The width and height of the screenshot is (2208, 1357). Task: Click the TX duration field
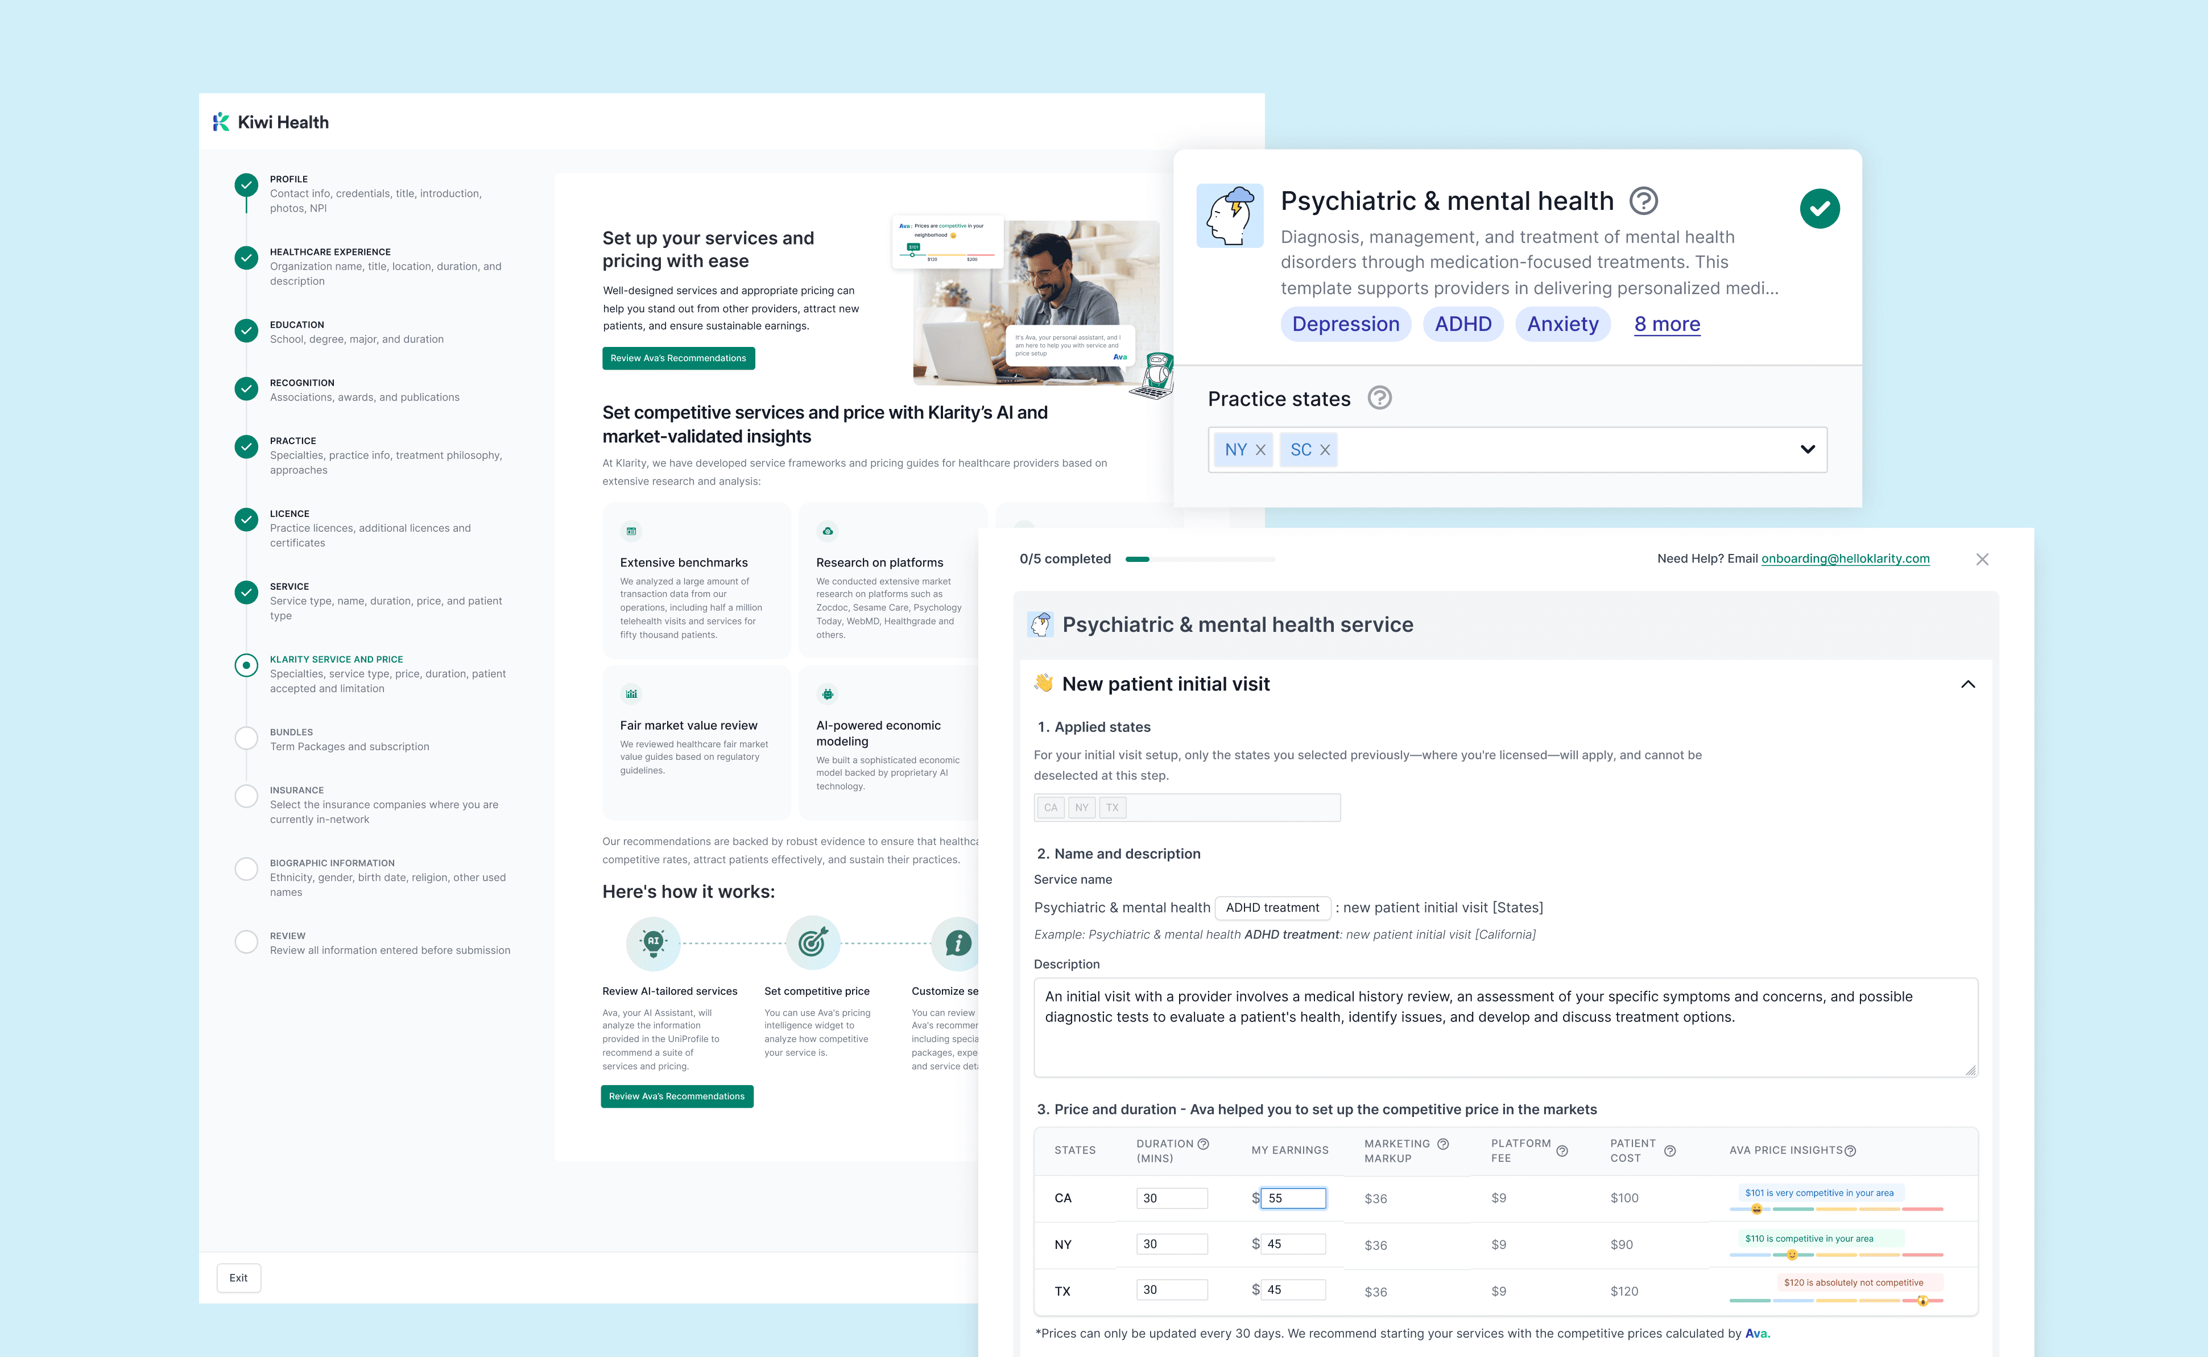pyautogui.click(x=1172, y=1290)
